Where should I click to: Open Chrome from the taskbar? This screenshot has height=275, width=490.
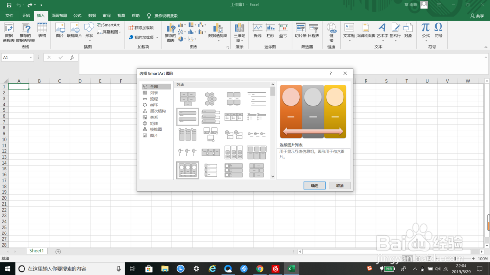click(x=260, y=269)
